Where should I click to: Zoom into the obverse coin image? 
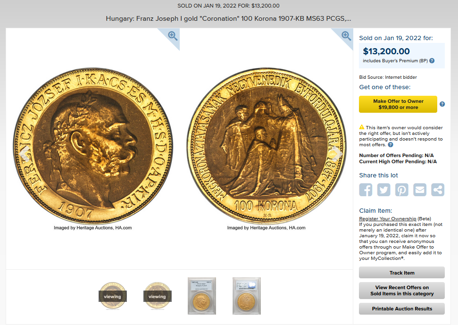click(173, 36)
